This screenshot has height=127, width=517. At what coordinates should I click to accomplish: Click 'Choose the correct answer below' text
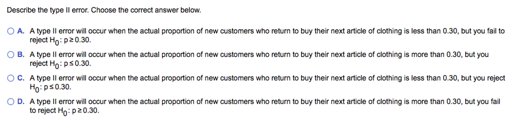click(x=146, y=10)
